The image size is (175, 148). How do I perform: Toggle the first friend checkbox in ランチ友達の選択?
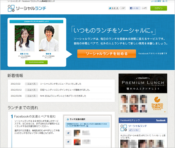(x=68, y=133)
